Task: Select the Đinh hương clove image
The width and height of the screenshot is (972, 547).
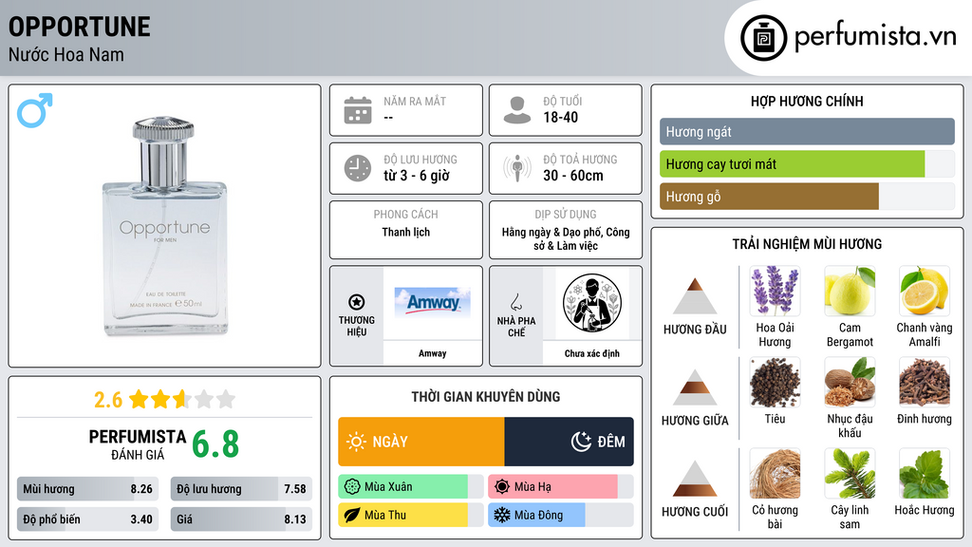Action: (x=925, y=382)
